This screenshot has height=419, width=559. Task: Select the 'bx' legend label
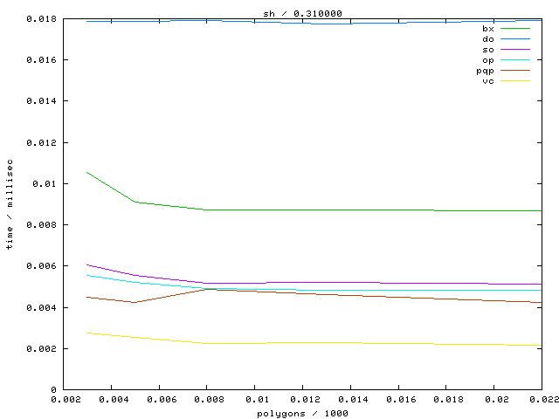pos(487,29)
